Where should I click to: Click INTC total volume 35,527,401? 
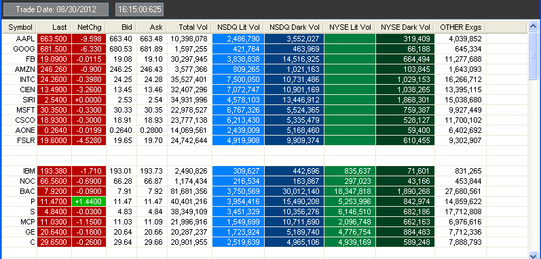(190, 79)
